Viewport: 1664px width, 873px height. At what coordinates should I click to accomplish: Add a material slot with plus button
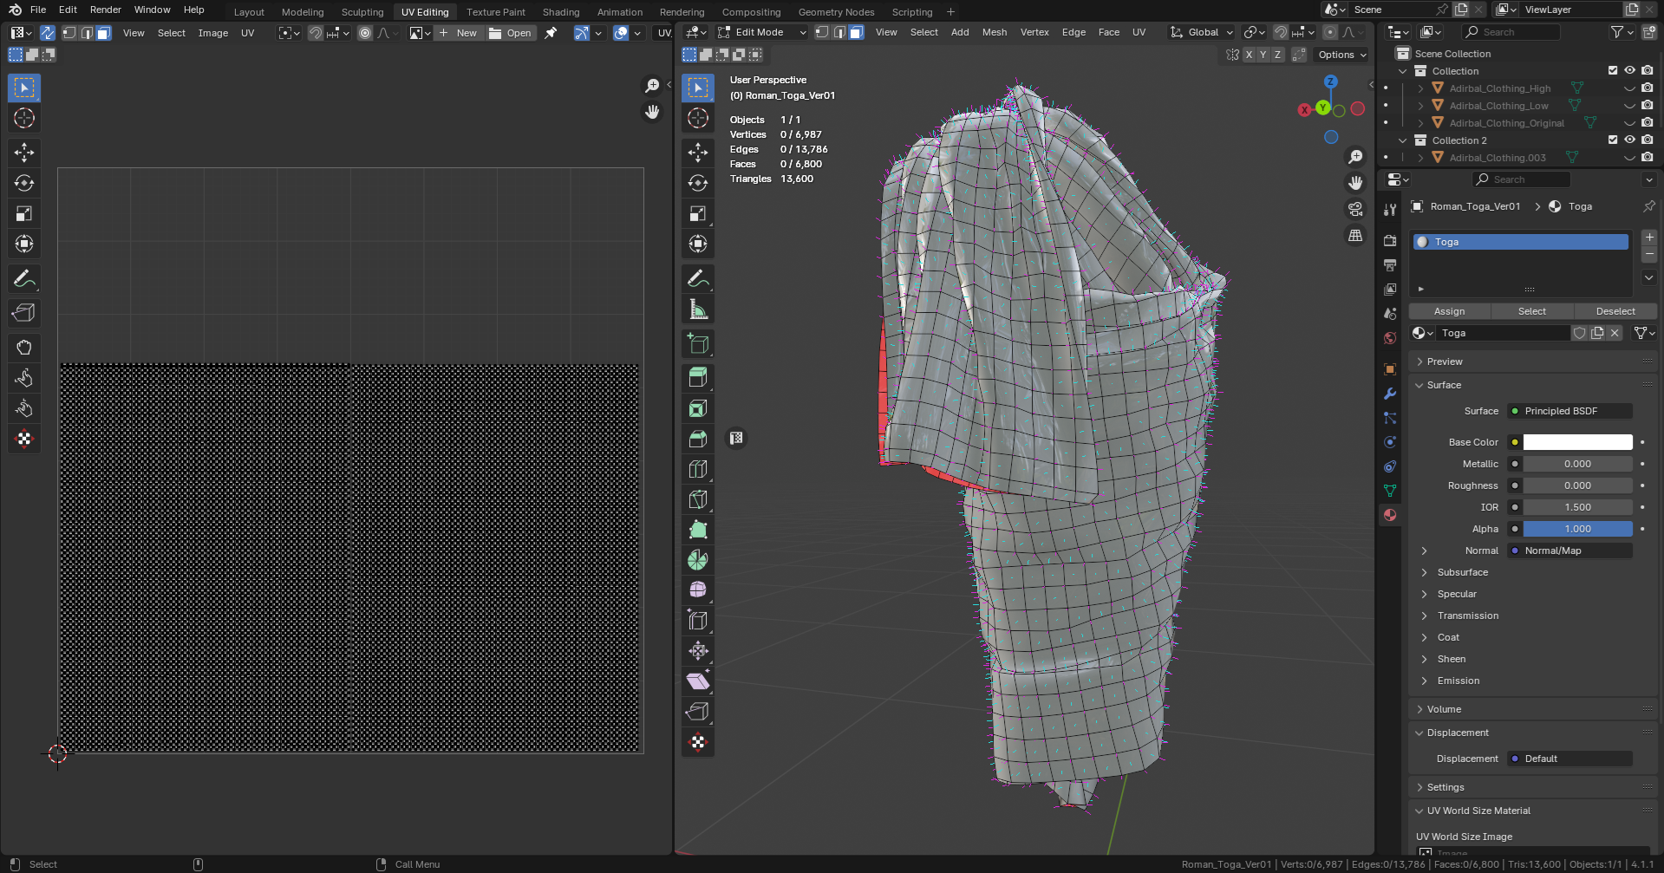pos(1649,238)
